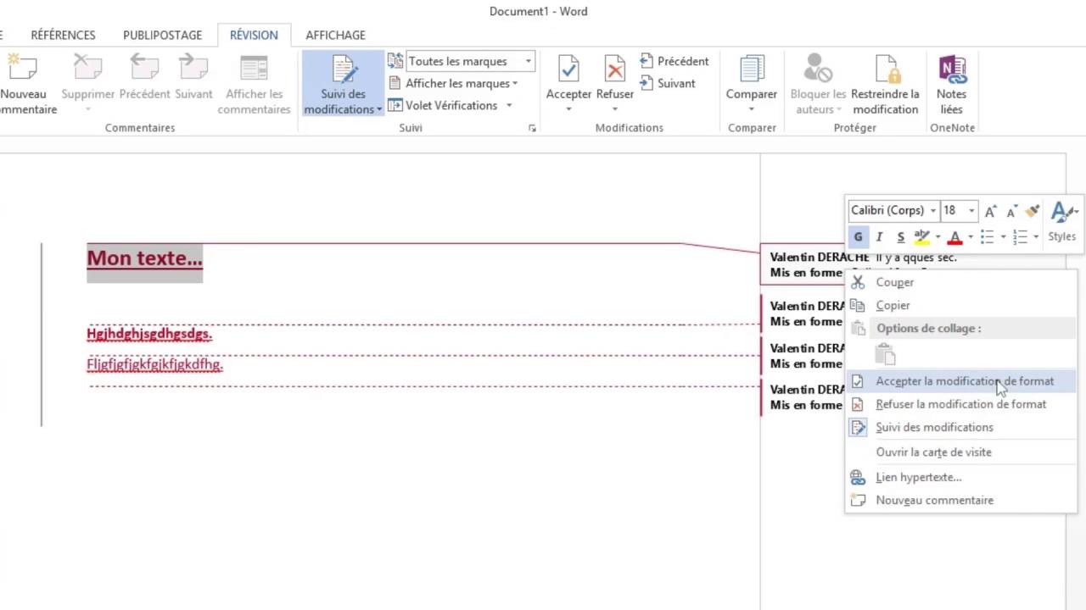Open the font size 18 dropdown
Image resolution: width=1086 pixels, height=610 pixels.
tap(971, 210)
